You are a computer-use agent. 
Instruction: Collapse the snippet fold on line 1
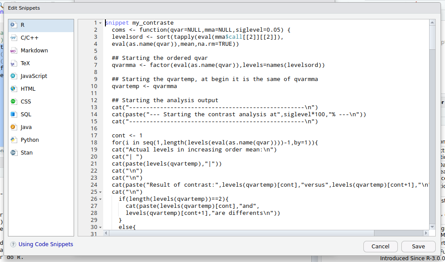click(101, 22)
